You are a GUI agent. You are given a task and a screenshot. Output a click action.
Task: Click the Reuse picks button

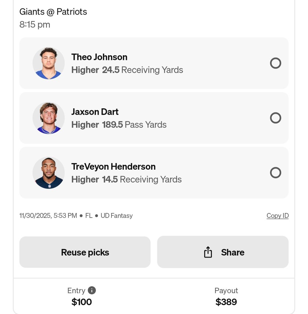(x=85, y=252)
